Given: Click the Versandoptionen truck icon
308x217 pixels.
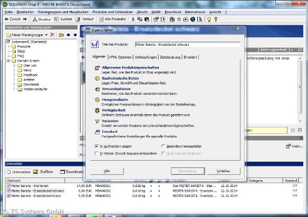Looking at the screenshot, I should pos(97,89).
